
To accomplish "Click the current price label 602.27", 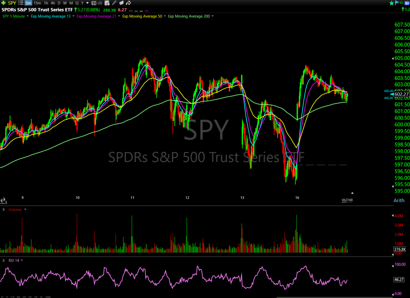I will (401, 94).
